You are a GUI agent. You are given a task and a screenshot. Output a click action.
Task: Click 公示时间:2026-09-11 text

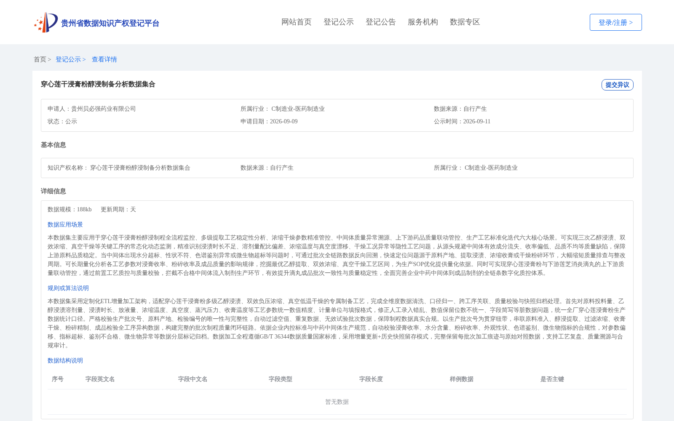(462, 121)
